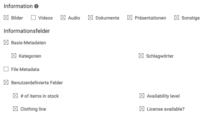Uncheck the Schlagwörter checkbox
The width and height of the screenshot is (204, 115).
pos(141,56)
